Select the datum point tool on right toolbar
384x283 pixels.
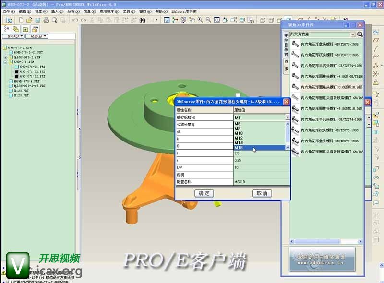[376, 65]
